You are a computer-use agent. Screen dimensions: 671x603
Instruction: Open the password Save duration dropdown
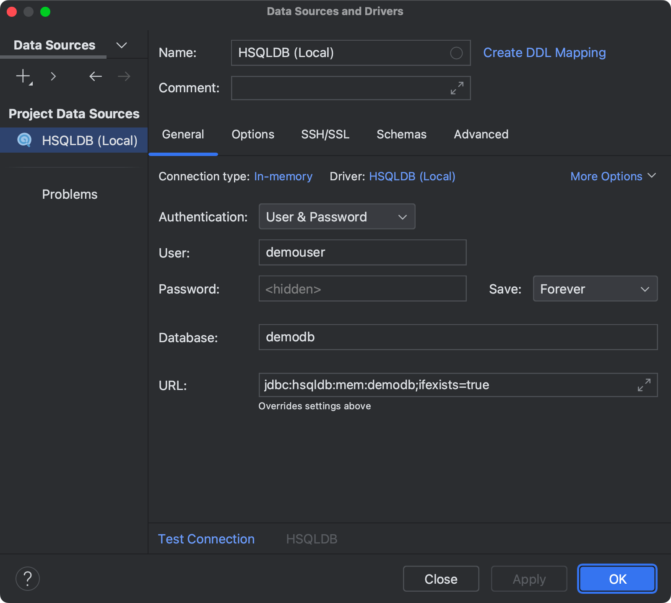[x=595, y=289]
